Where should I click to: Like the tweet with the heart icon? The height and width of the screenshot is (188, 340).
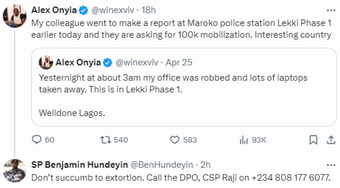click(175, 140)
